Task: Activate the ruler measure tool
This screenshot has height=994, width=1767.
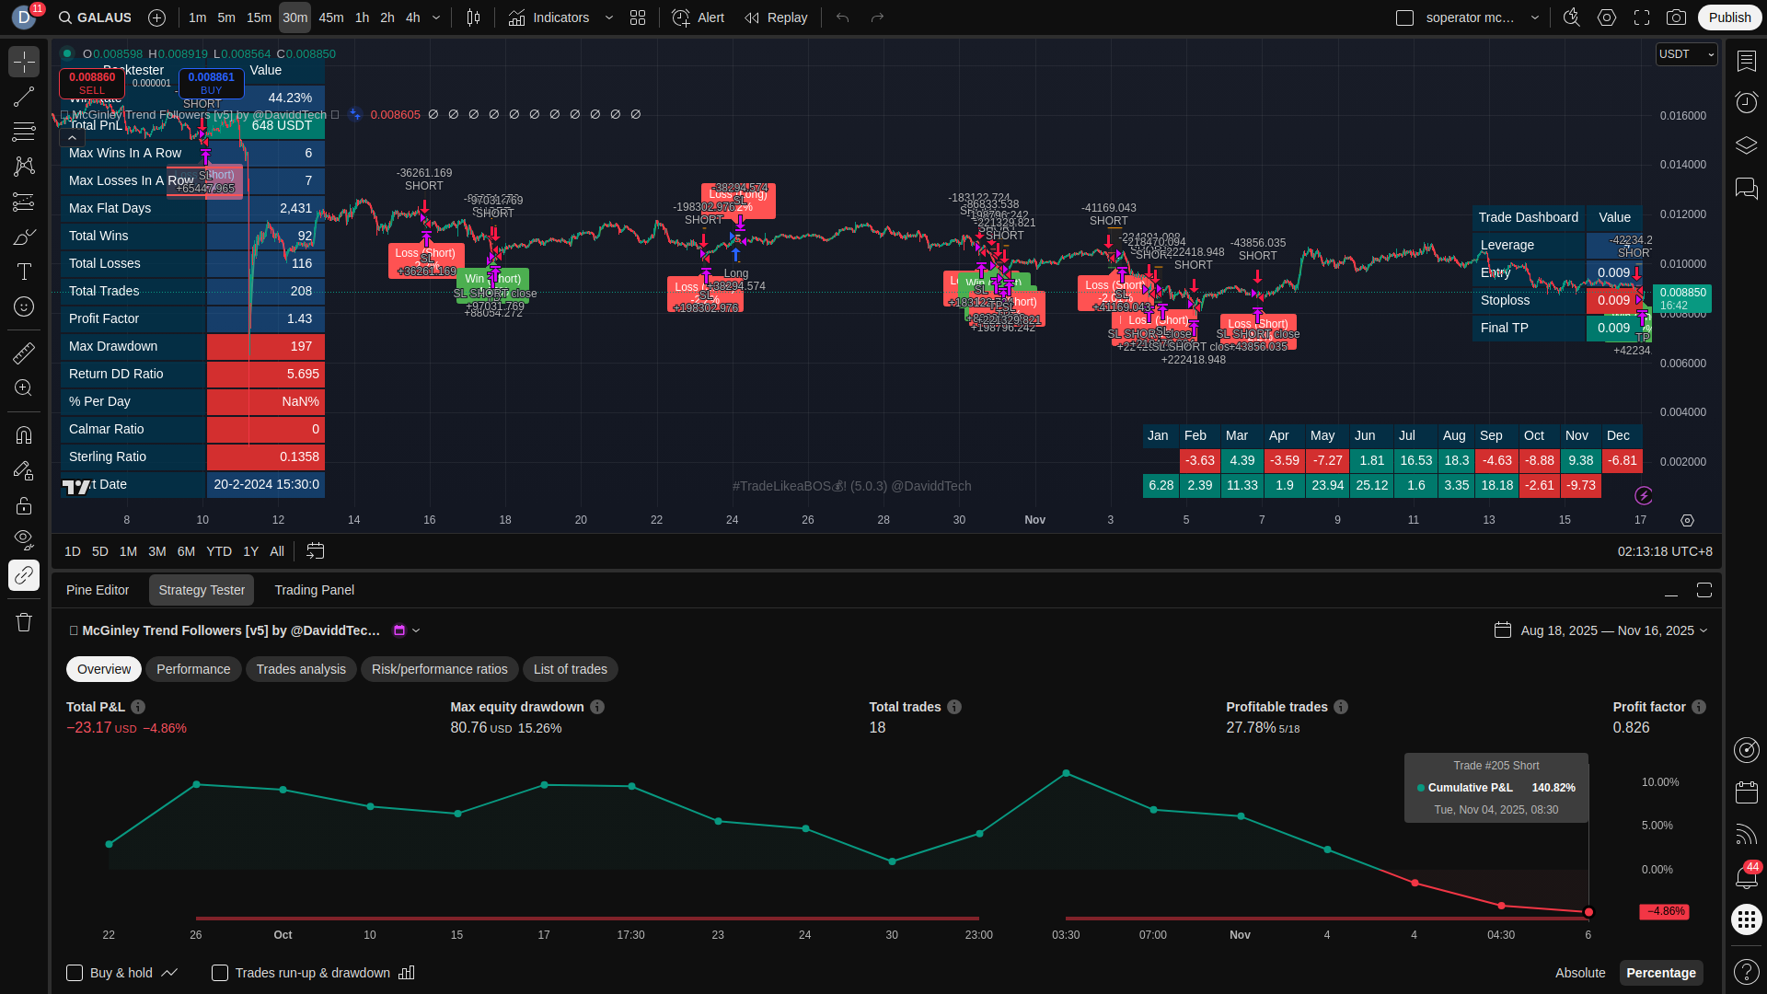Action: 24,353
